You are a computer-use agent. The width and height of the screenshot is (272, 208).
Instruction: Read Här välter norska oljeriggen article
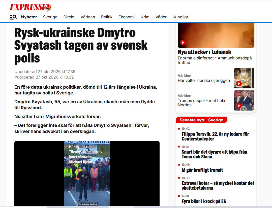[x=204, y=80]
